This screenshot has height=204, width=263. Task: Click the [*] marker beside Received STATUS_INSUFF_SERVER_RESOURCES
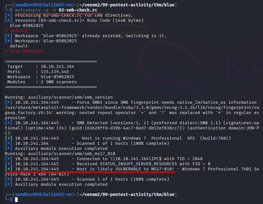tap(9, 164)
